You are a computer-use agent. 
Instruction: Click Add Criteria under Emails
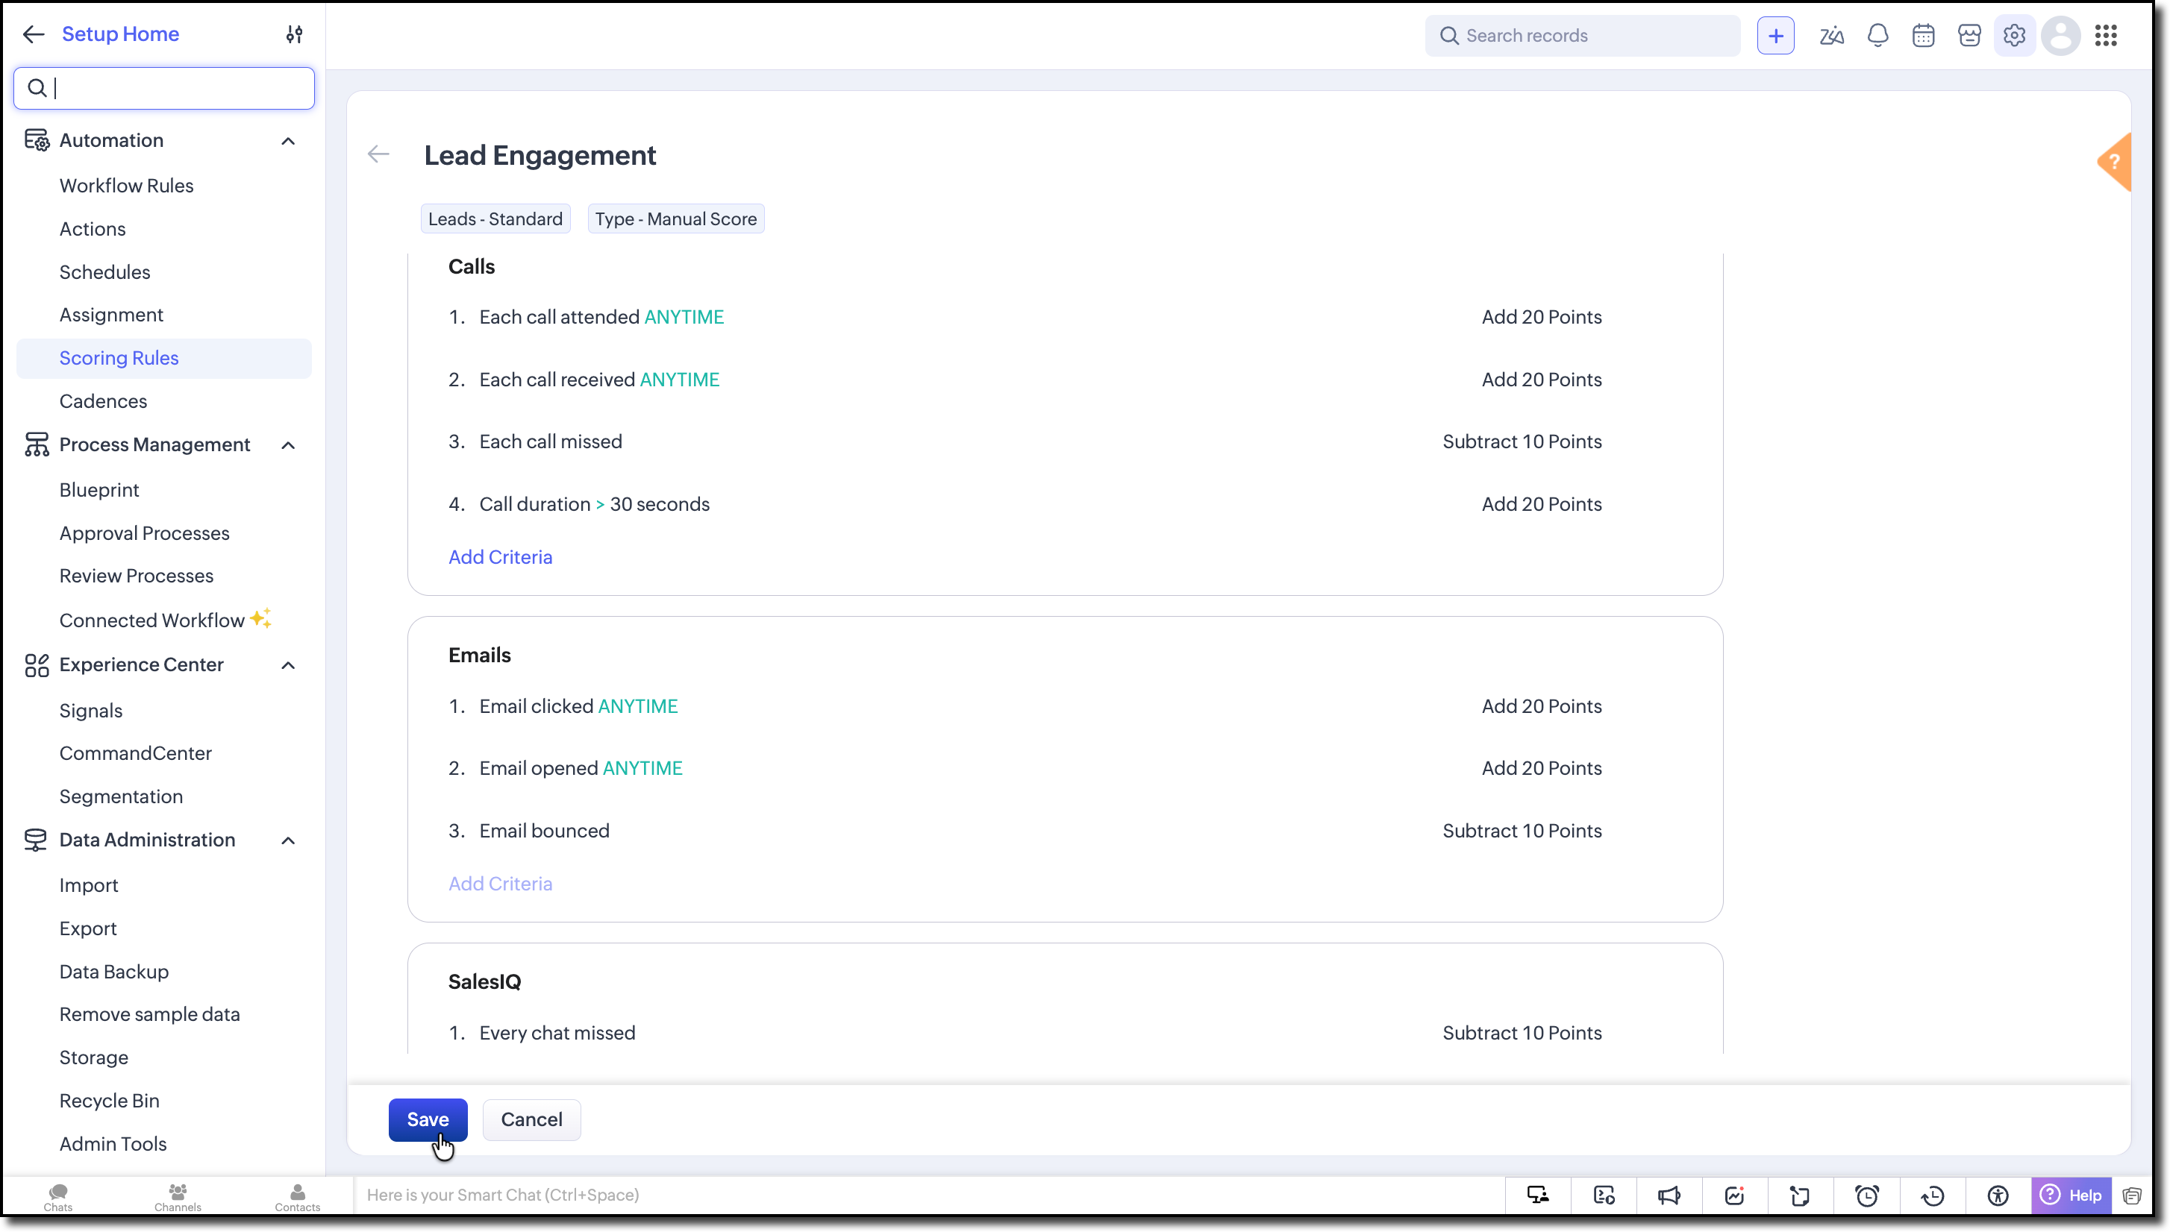[x=501, y=884]
